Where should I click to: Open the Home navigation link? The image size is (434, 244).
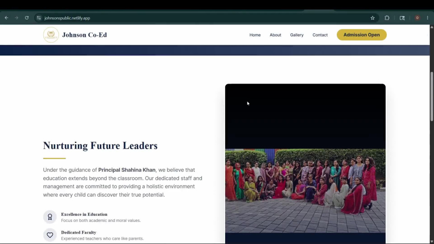255,35
